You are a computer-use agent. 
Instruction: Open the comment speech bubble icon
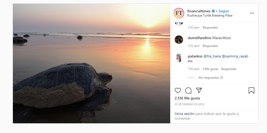point(188,91)
